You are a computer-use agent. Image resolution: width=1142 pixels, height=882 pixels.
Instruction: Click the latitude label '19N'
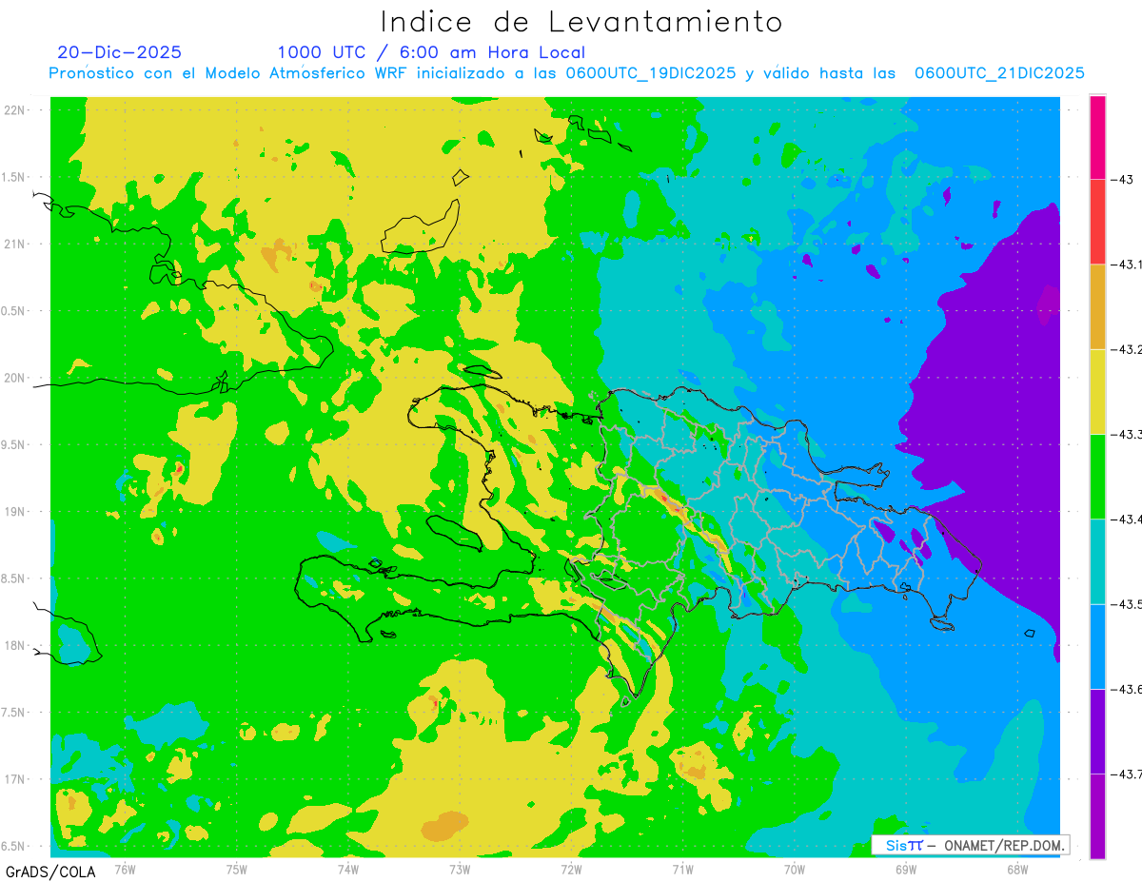pyautogui.click(x=15, y=512)
